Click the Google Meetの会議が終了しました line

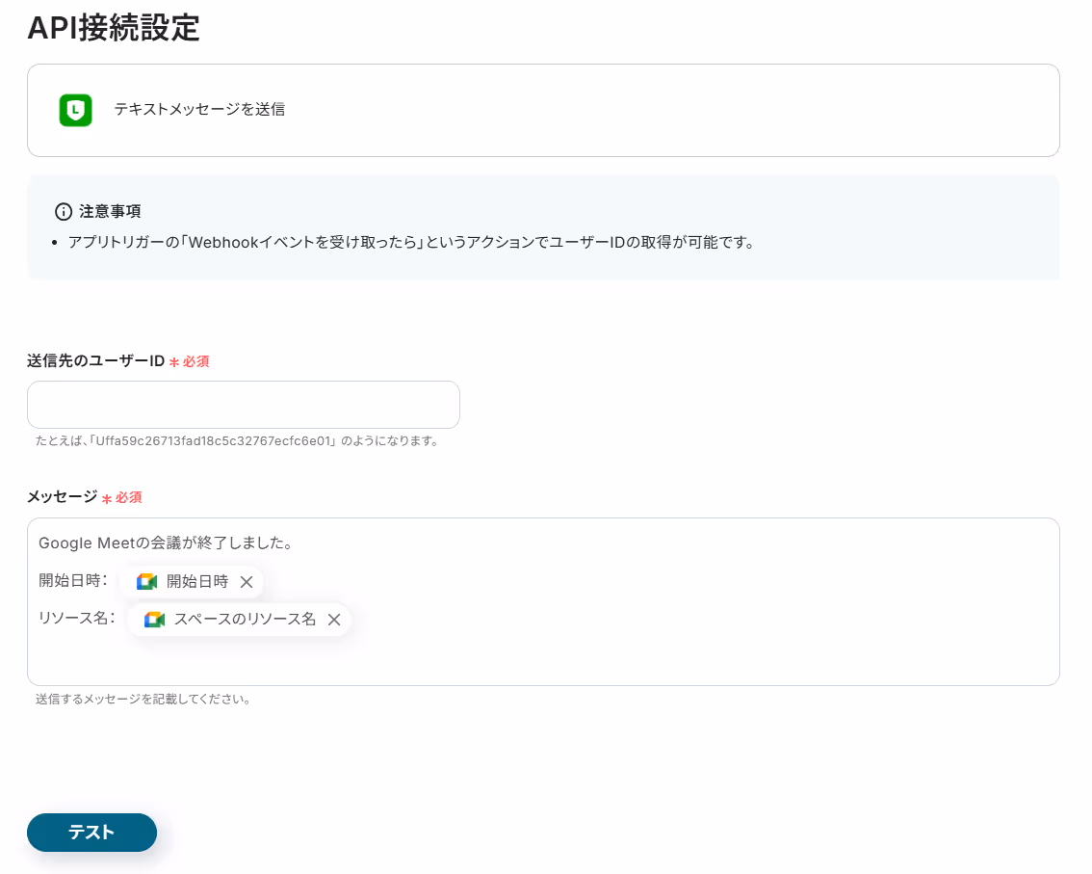[x=167, y=543]
